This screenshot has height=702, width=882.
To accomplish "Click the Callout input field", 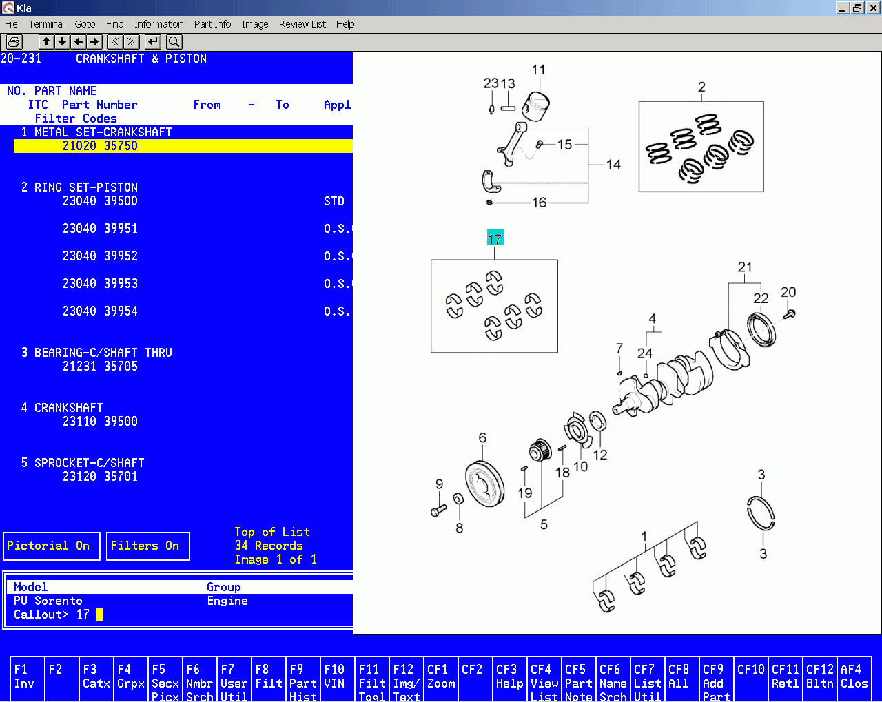I will 90,615.
